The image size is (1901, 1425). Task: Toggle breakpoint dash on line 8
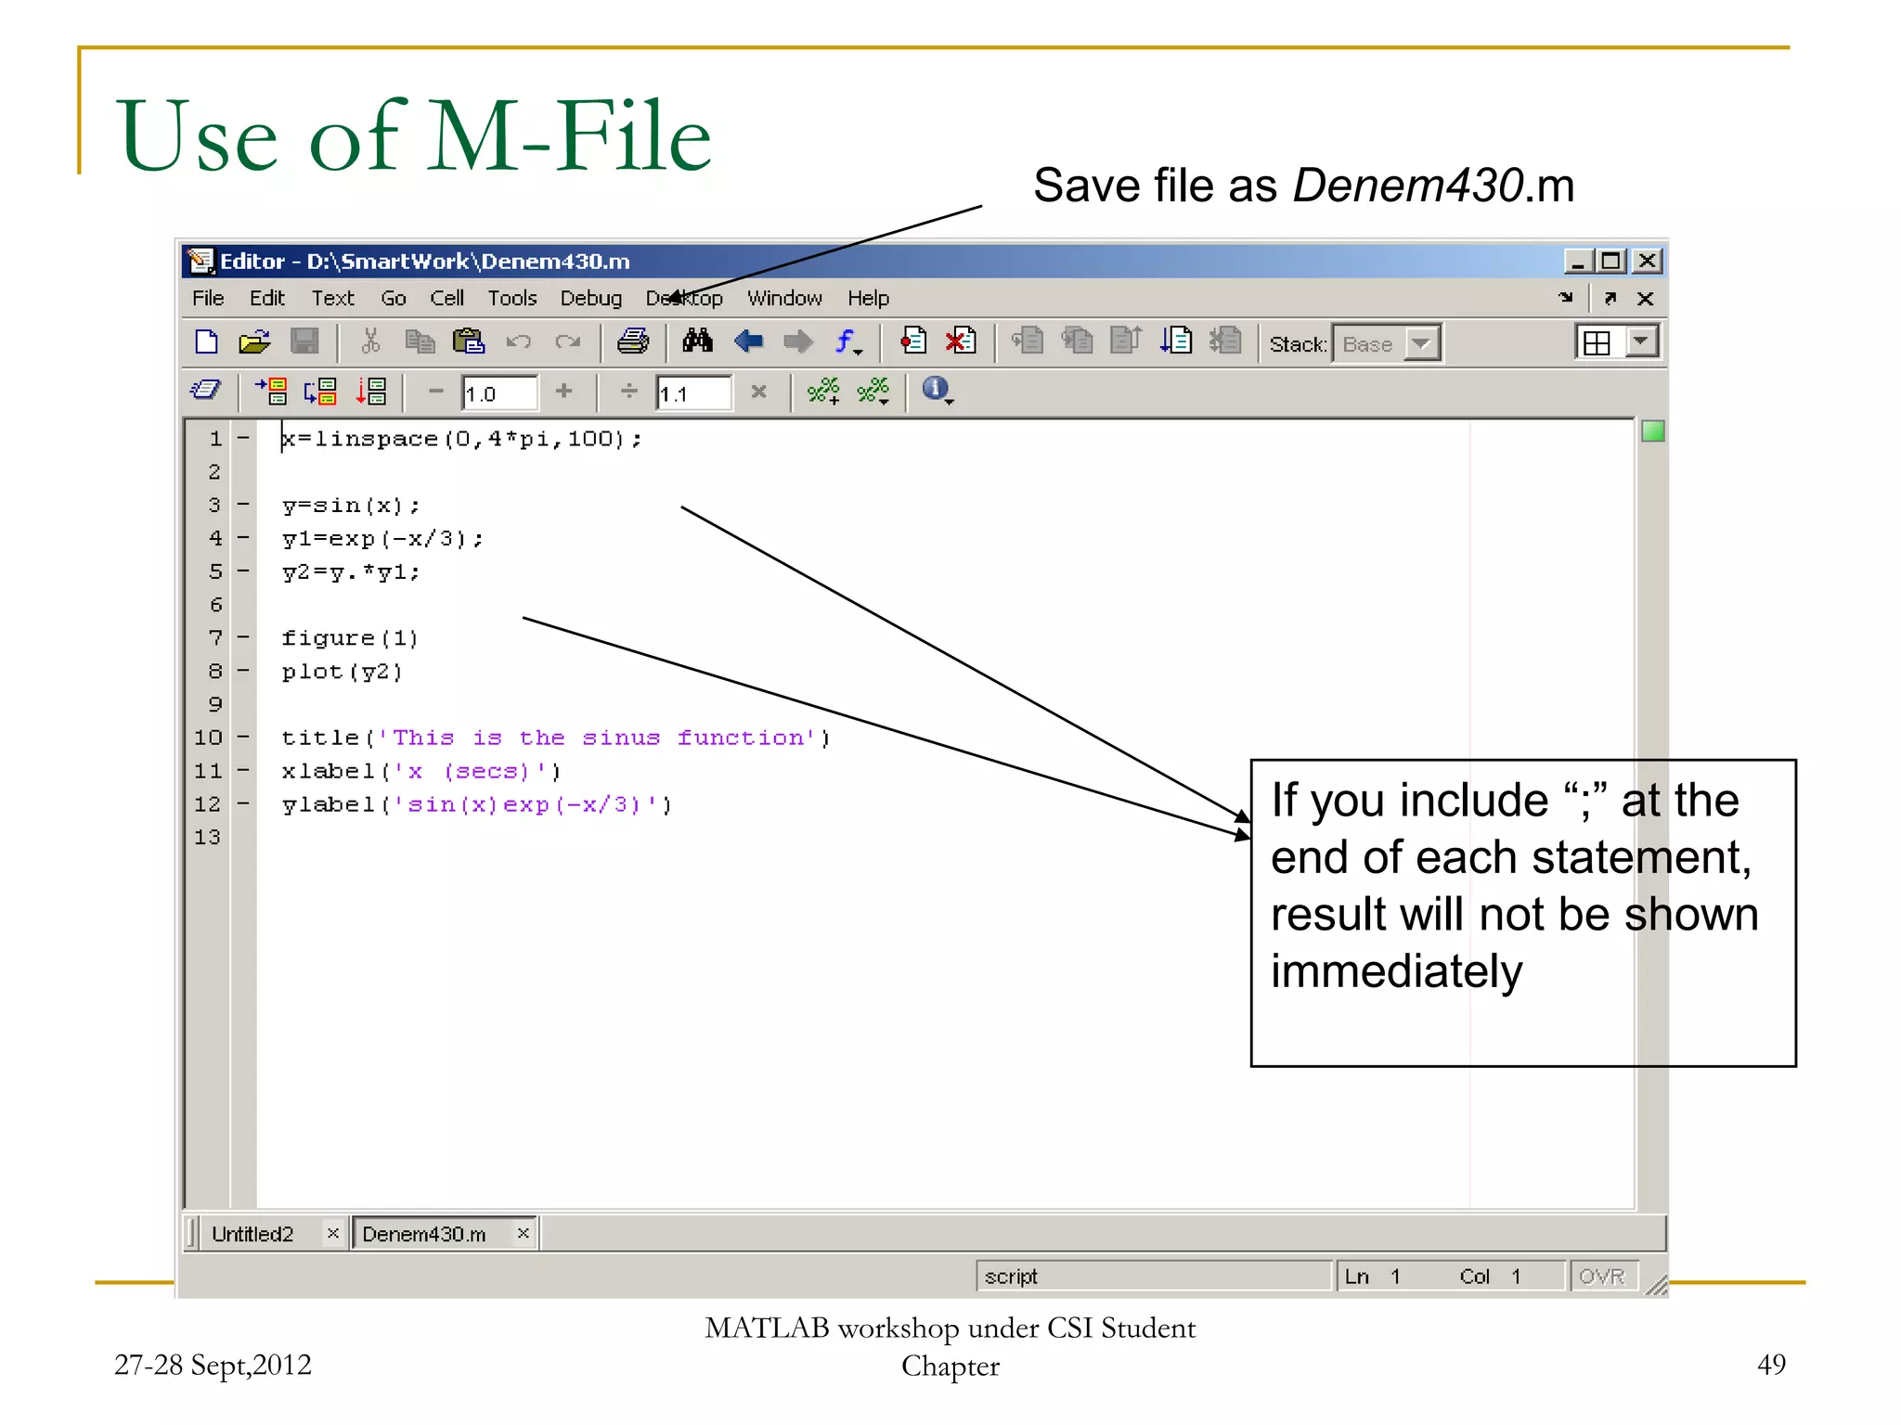coord(243,670)
